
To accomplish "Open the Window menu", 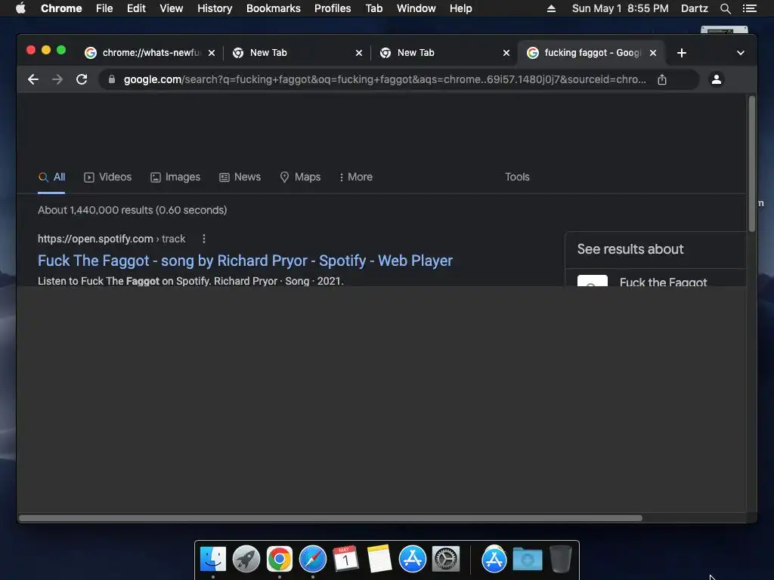I will pyautogui.click(x=416, y=8).
